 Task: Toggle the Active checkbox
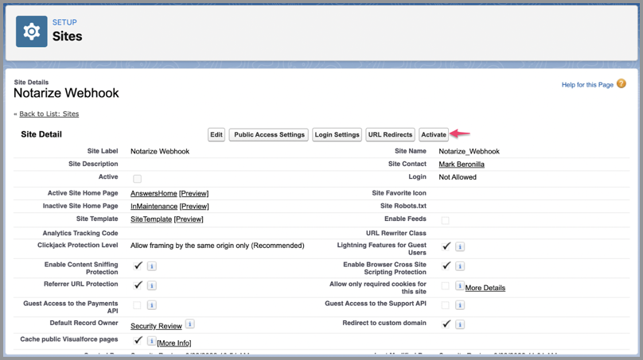[137, 179]
